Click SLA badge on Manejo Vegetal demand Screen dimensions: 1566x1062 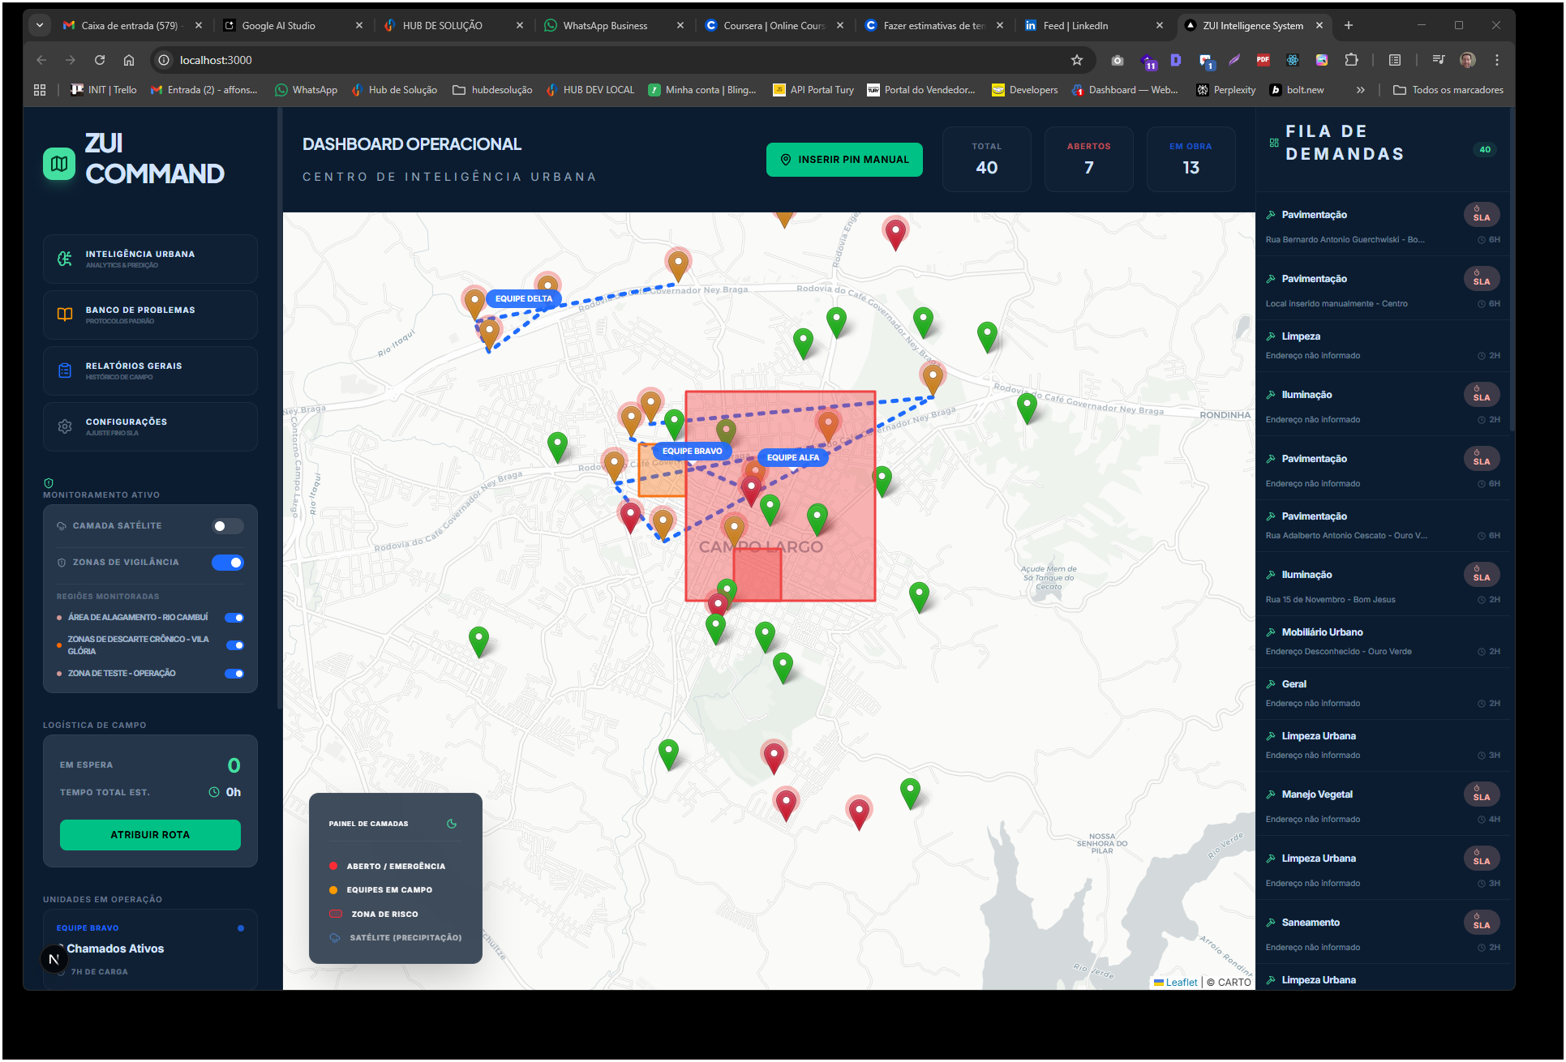point(1482,794)
